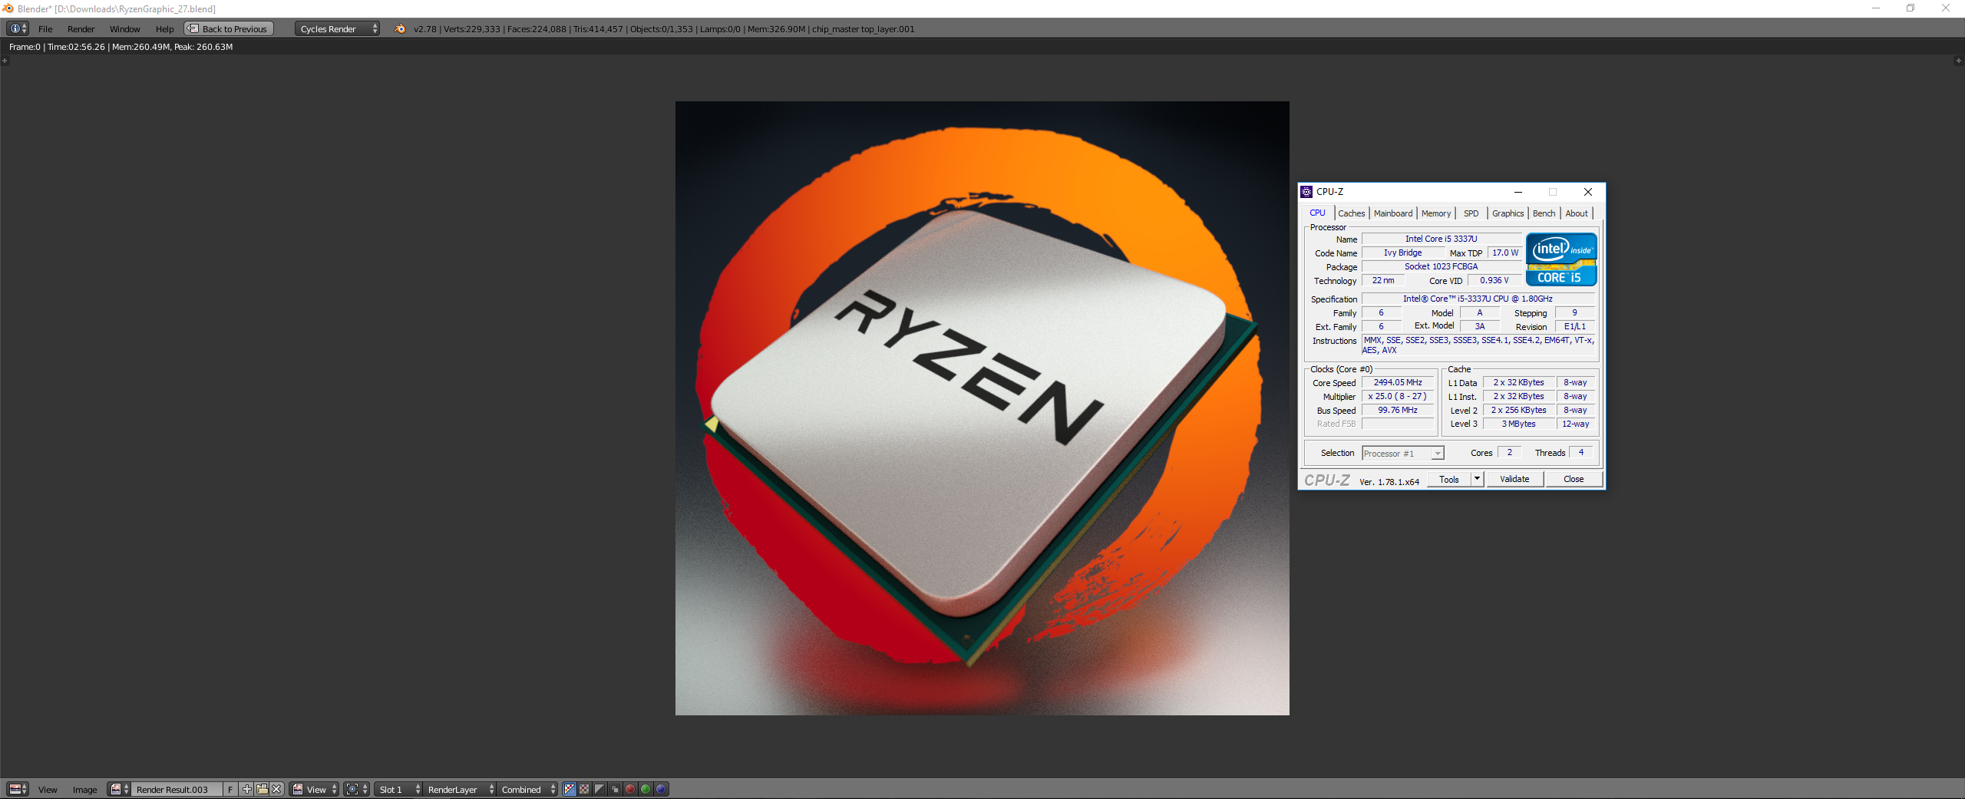Expand the left region plus toggle
Viewport: 1965px width, 799px height.
point(5,61)
